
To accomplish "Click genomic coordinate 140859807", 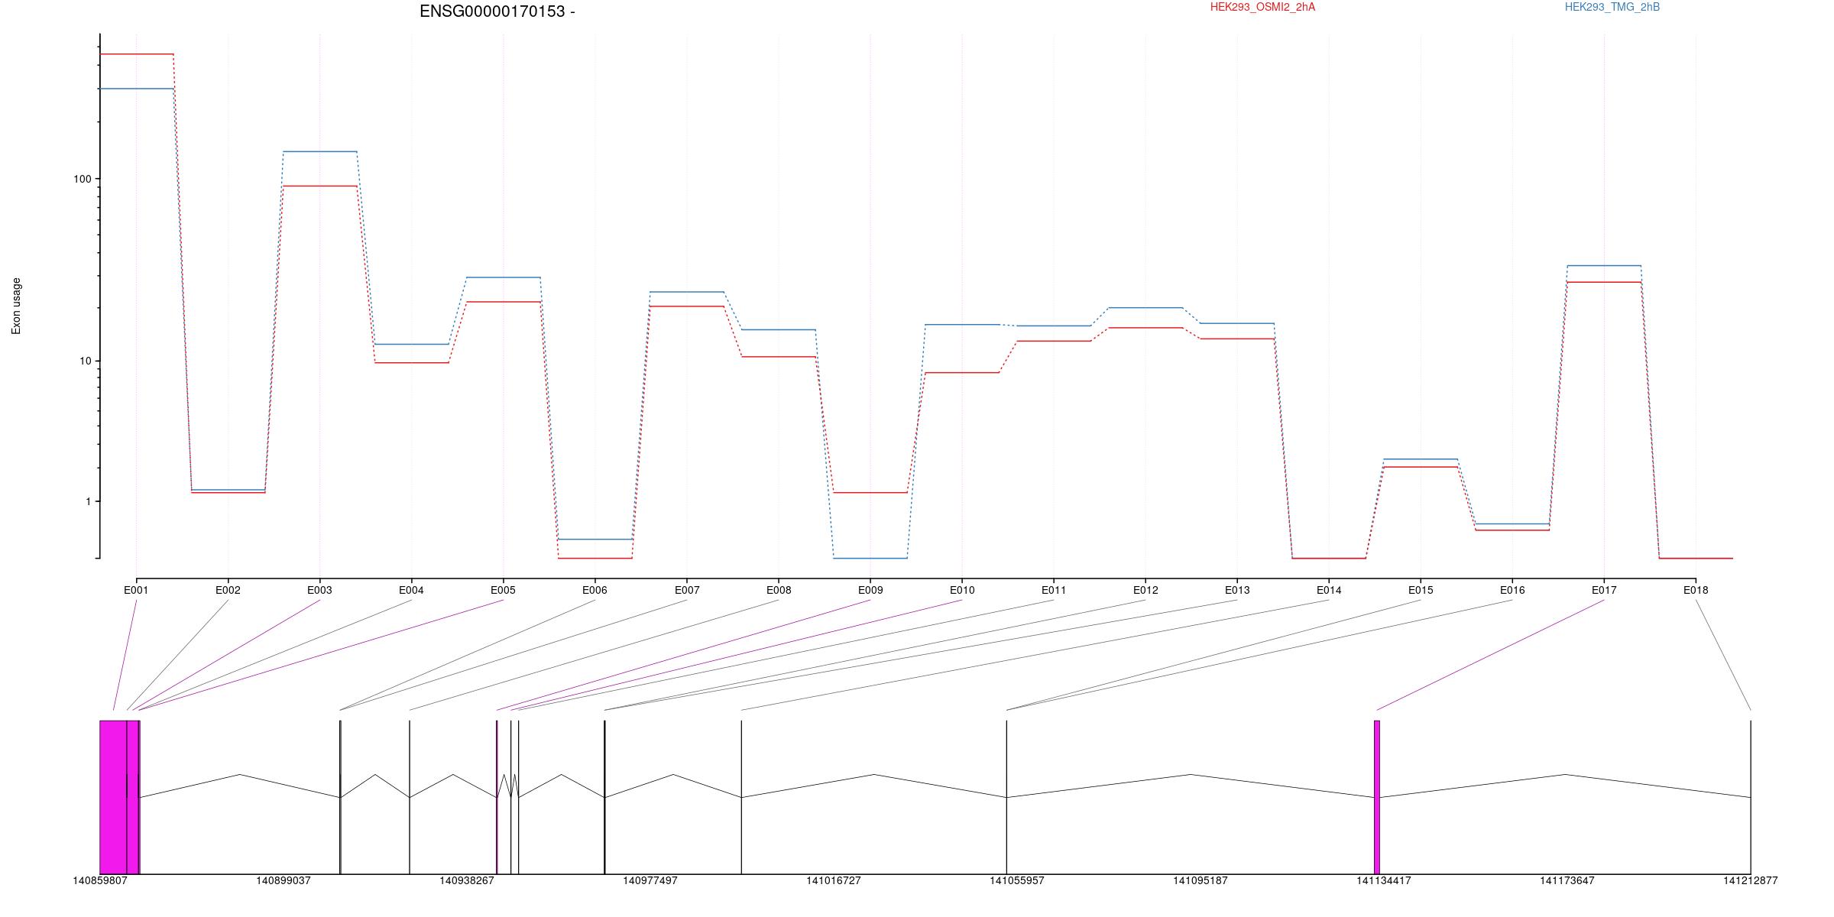I will 100,880.
